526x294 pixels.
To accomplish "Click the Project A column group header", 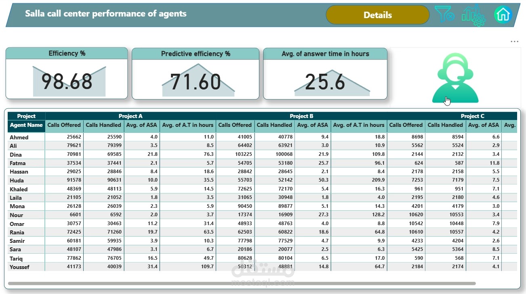I will coord(130,116).
